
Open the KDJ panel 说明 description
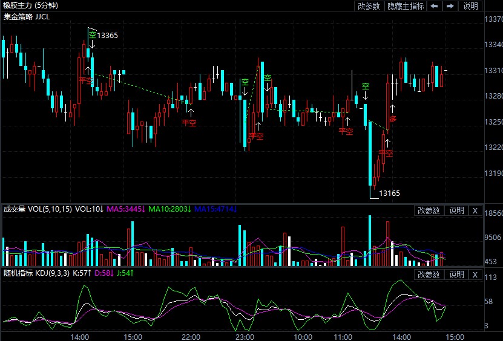456,274
